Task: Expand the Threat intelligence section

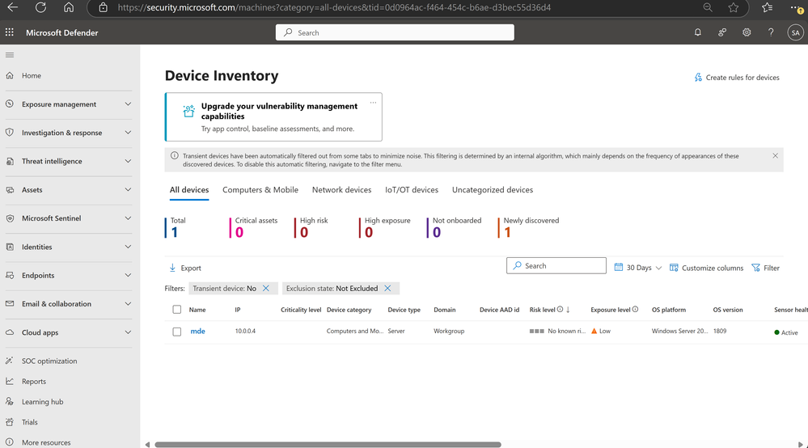Action: [128, 161]
